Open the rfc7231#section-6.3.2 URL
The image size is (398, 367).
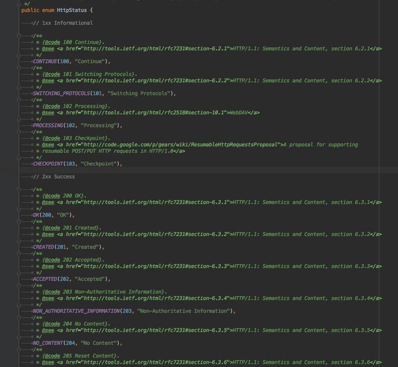[x=156, y=234]
